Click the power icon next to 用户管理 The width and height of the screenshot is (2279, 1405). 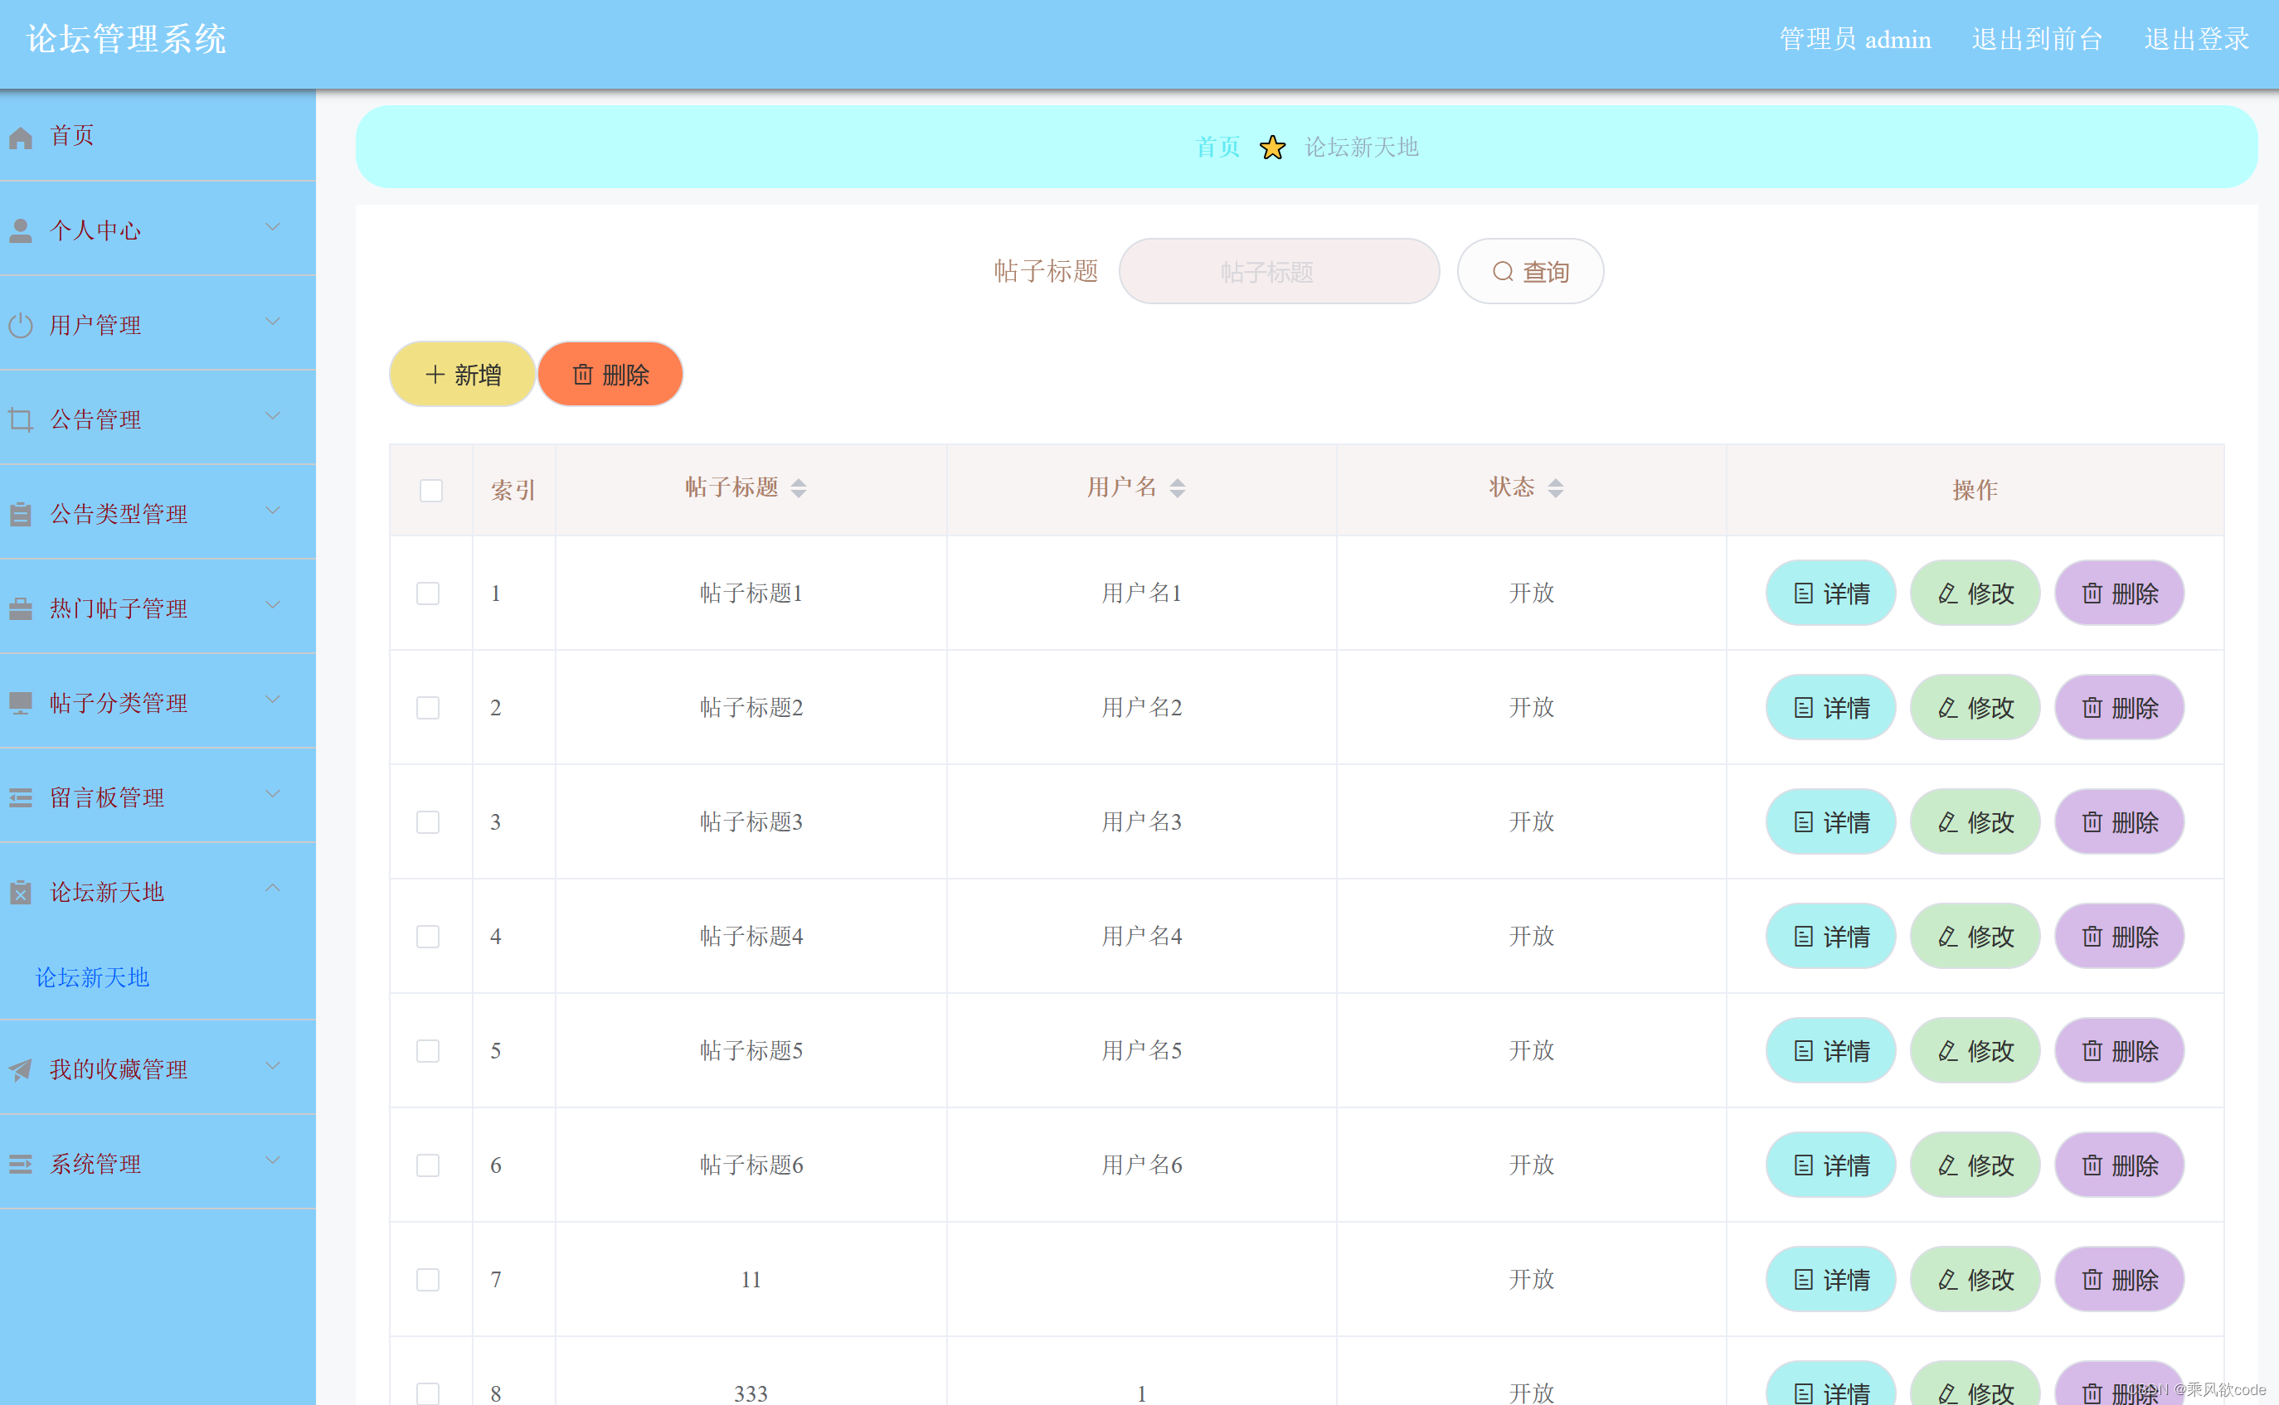point(21,325)
